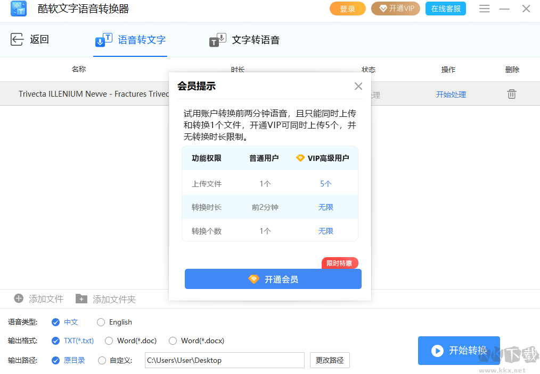Viewport: 540px width, 374px height.
Task: Select the 中文 voice type option
Action: 55,322
